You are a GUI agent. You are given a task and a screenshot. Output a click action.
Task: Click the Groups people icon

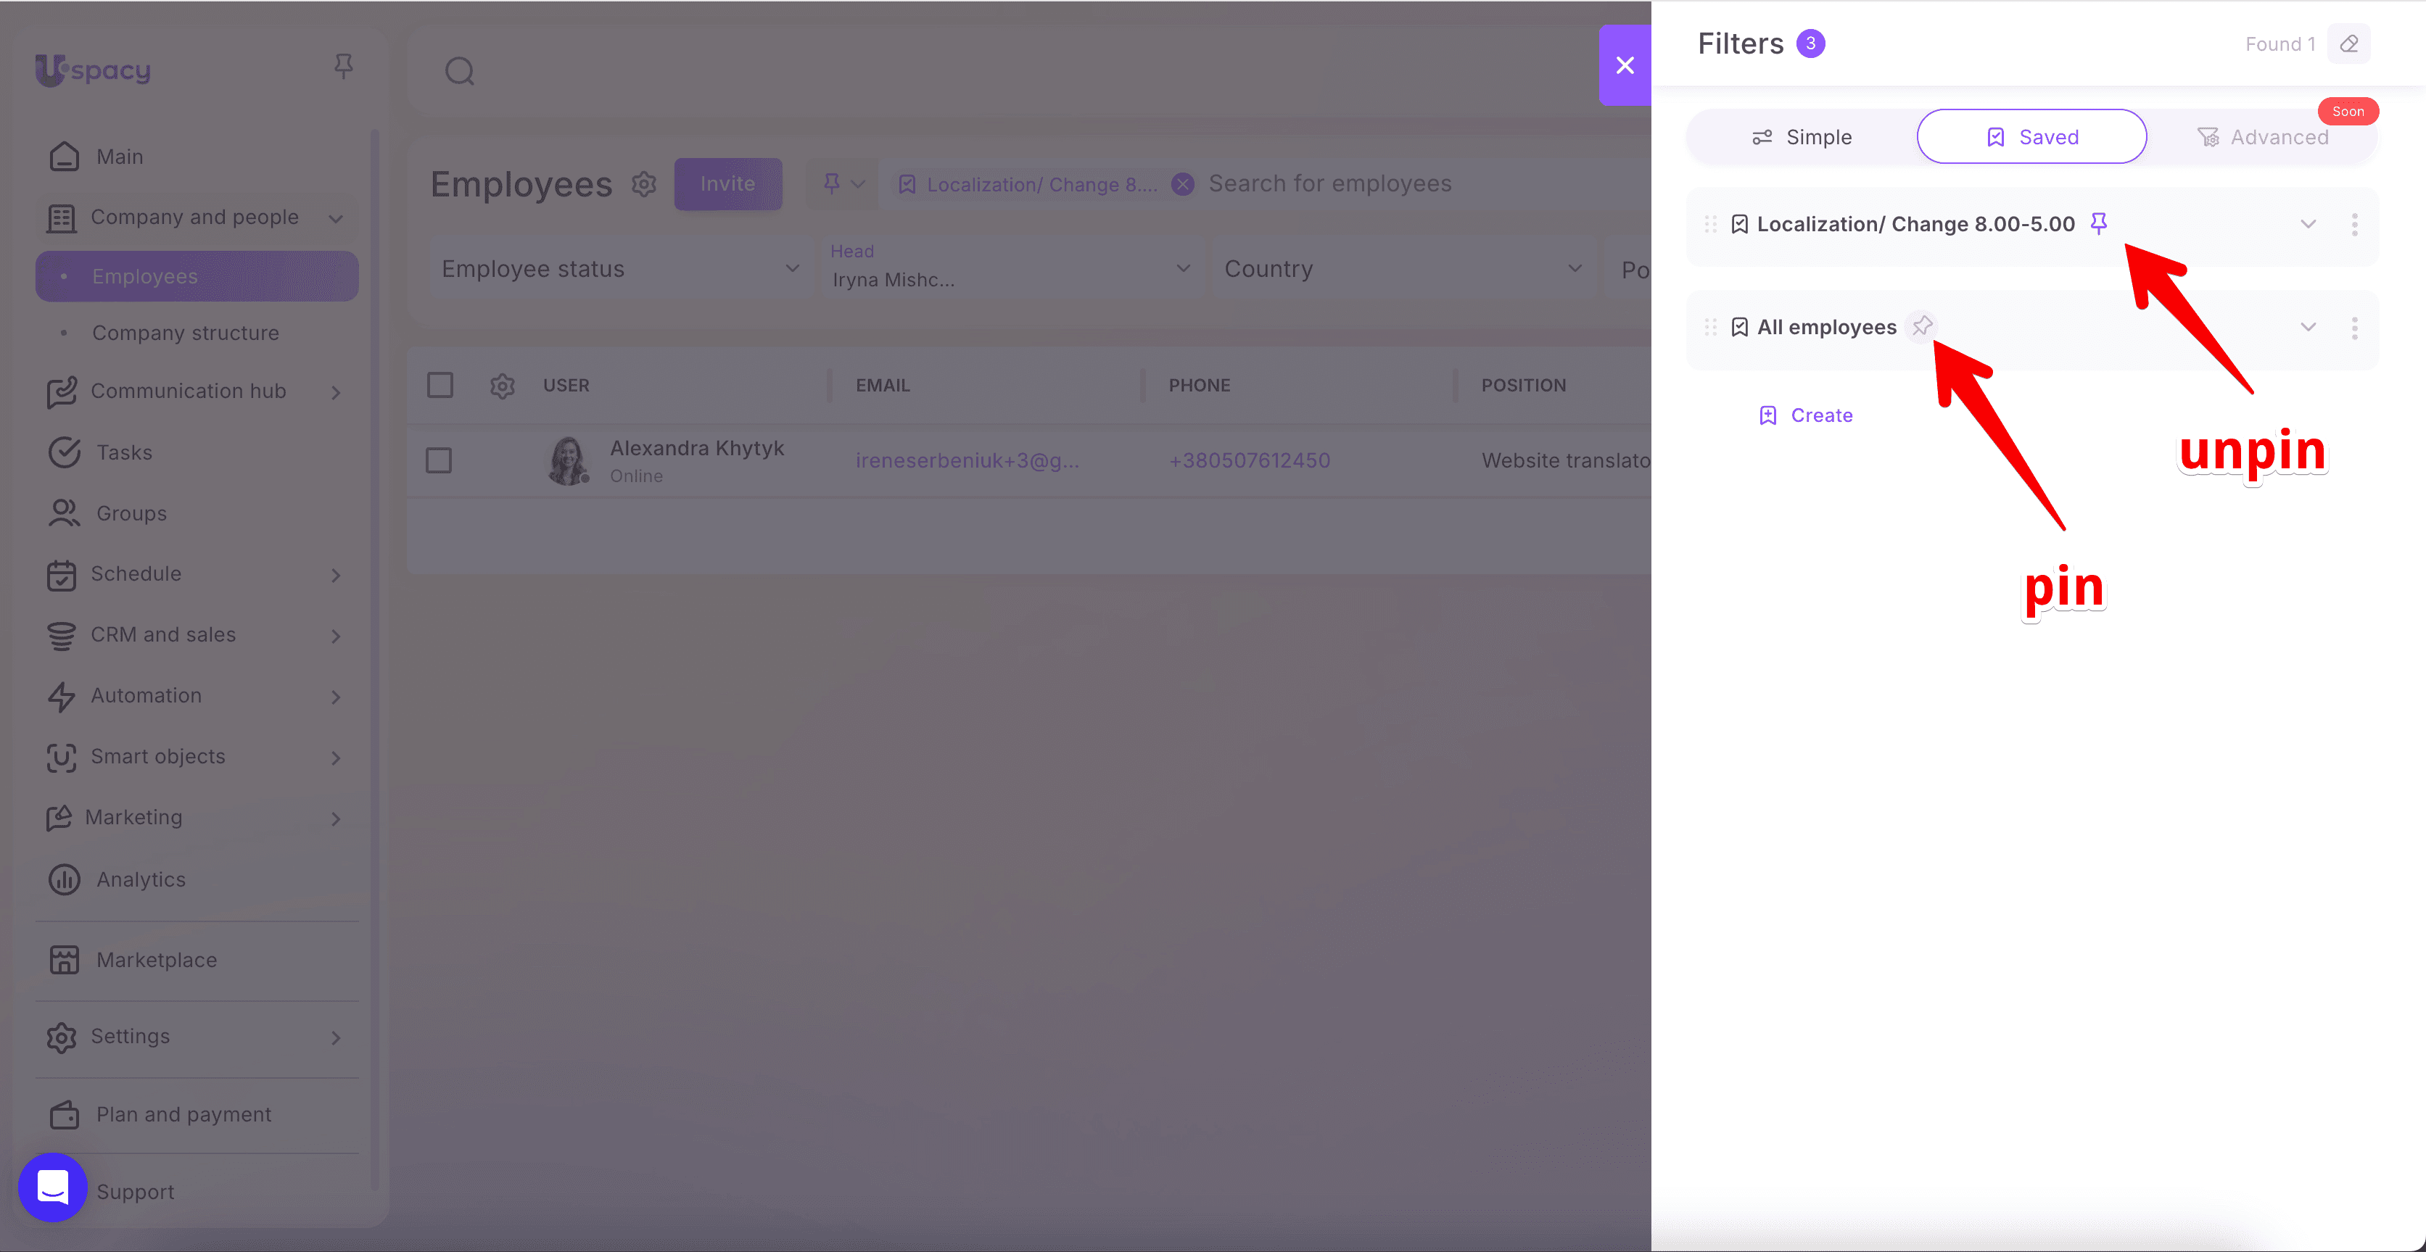point(64,513)
